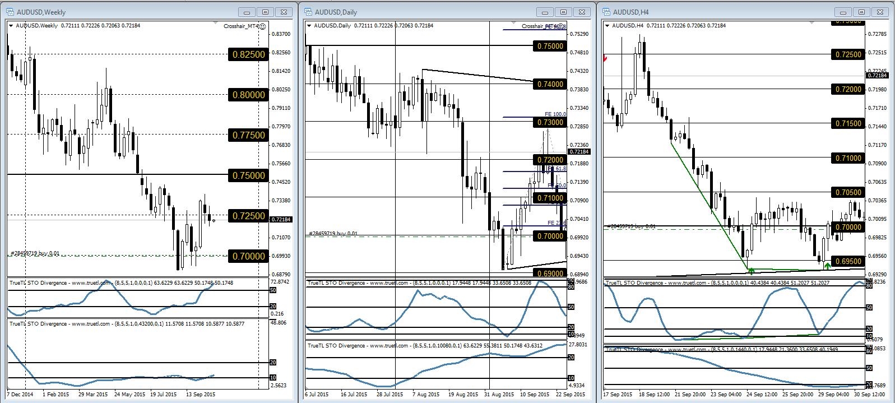
Task: Select the 0.72500 price label in Weekly chart
Action: [x=249, y=216]
